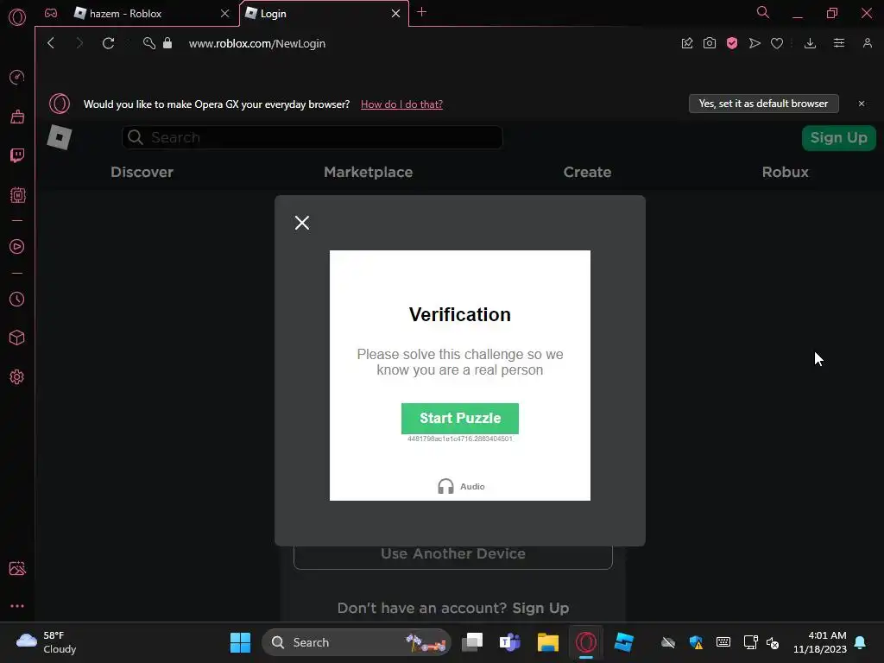
Task: Open the Create menu item
Action: (x=587, y=172)
